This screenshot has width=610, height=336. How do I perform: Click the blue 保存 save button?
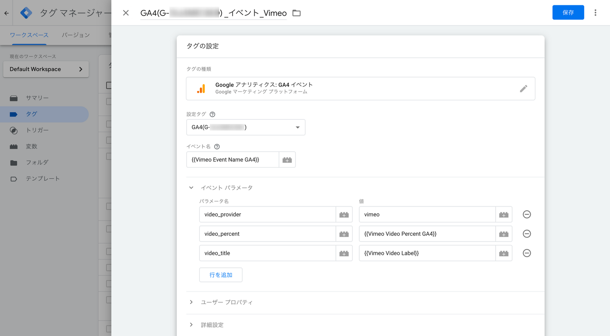click(568, 13)
